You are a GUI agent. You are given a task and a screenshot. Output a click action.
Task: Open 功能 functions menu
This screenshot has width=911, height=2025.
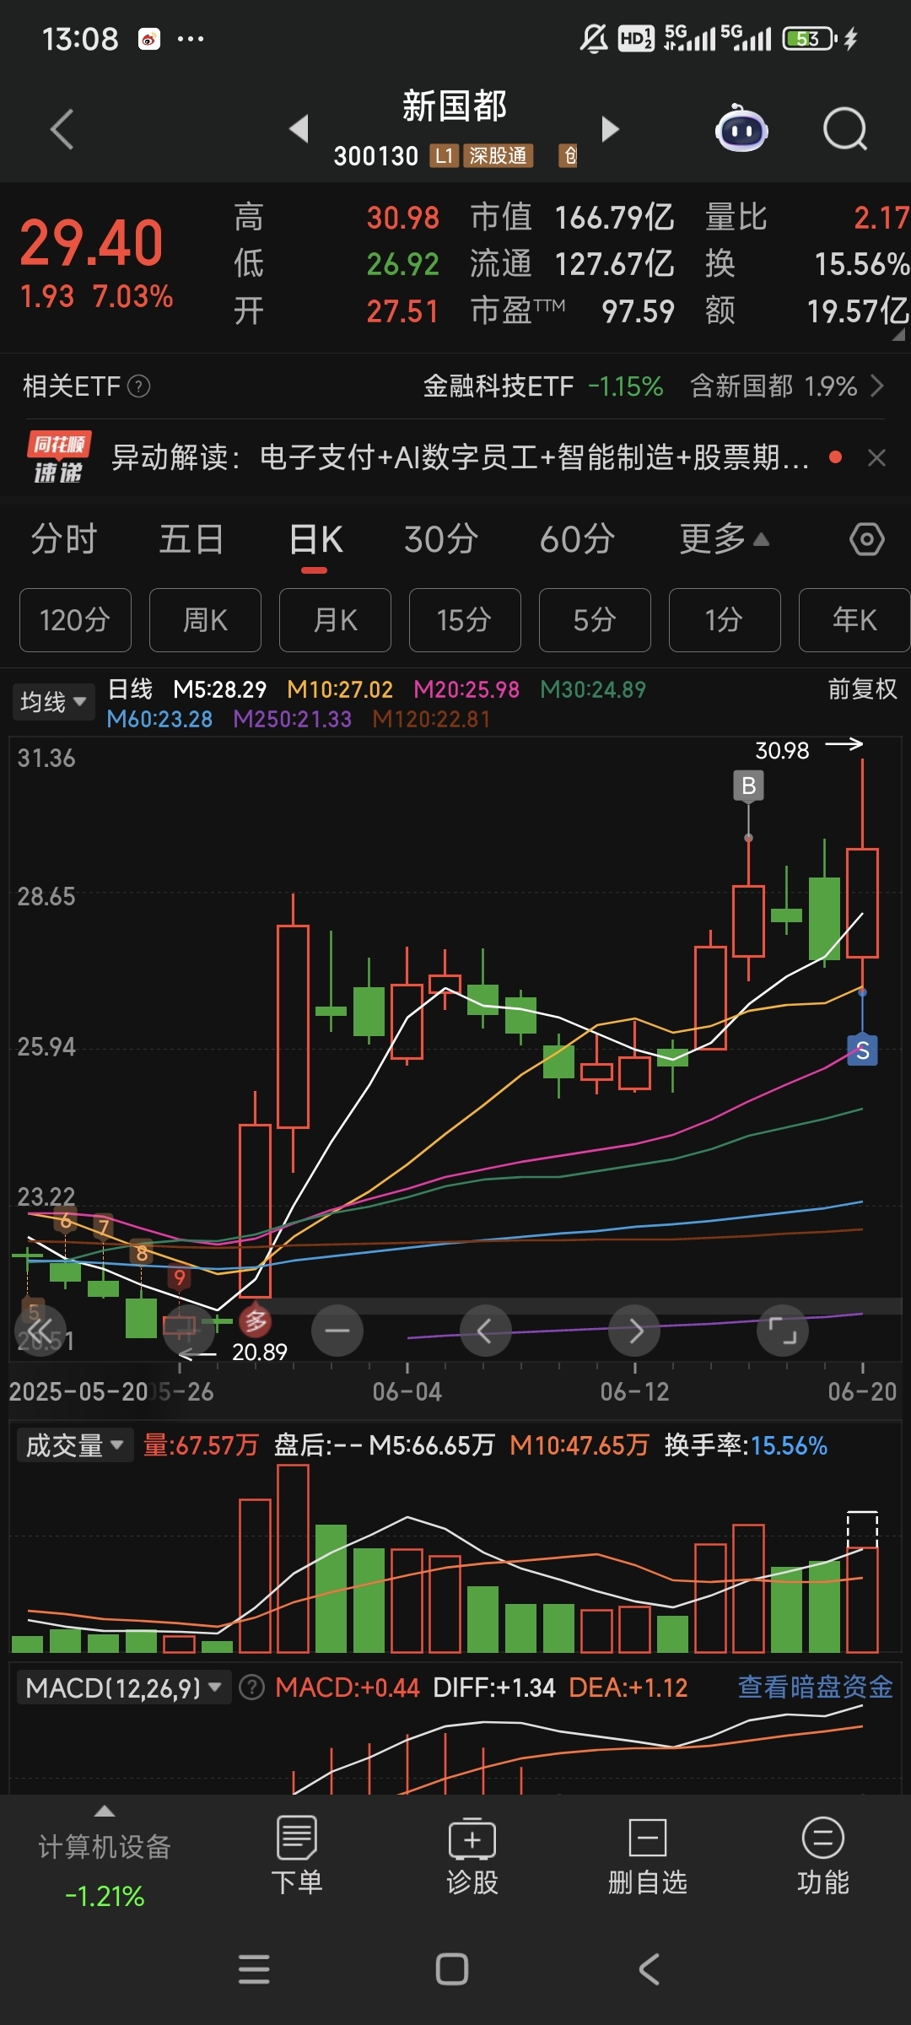tap(823, 1856)
